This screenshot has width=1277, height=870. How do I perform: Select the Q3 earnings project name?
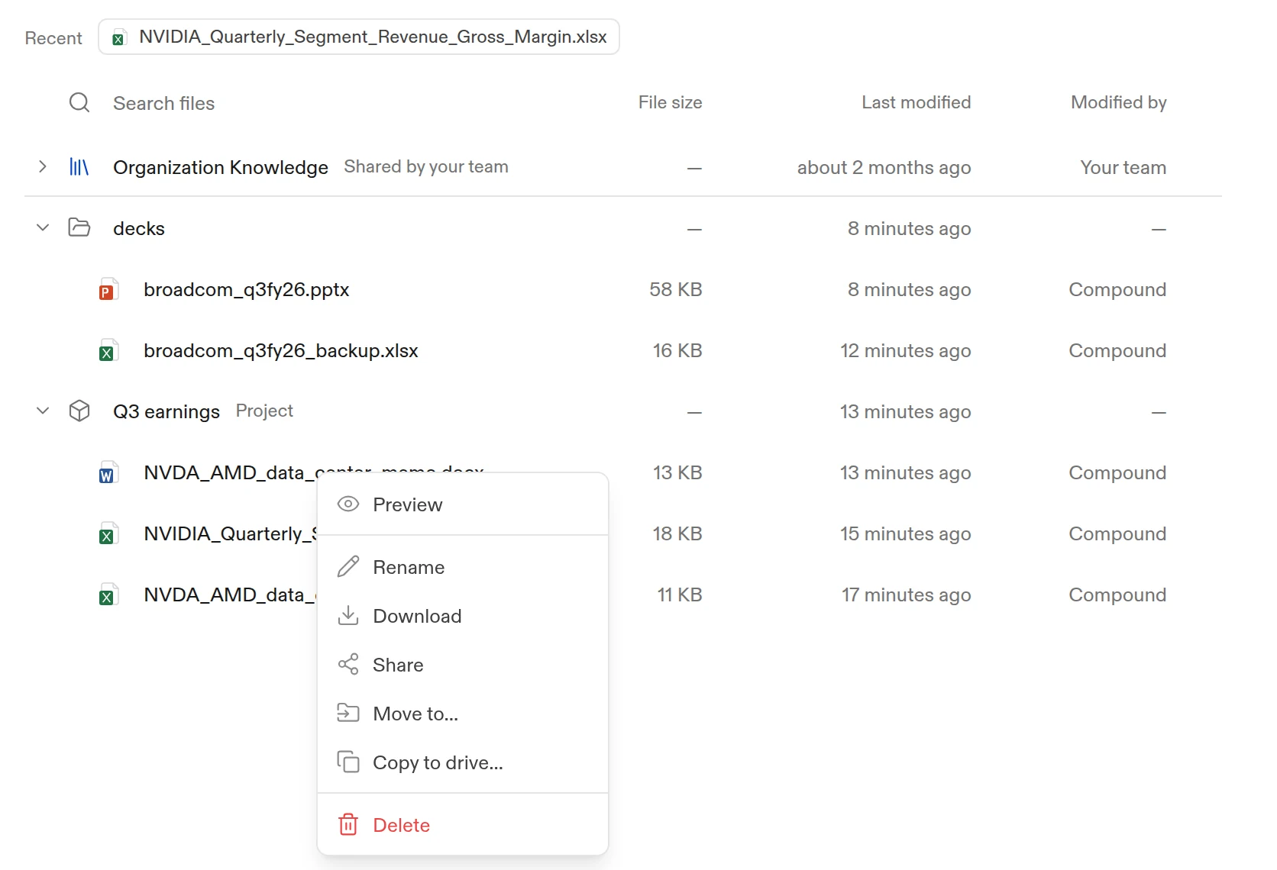pos(166,411)
